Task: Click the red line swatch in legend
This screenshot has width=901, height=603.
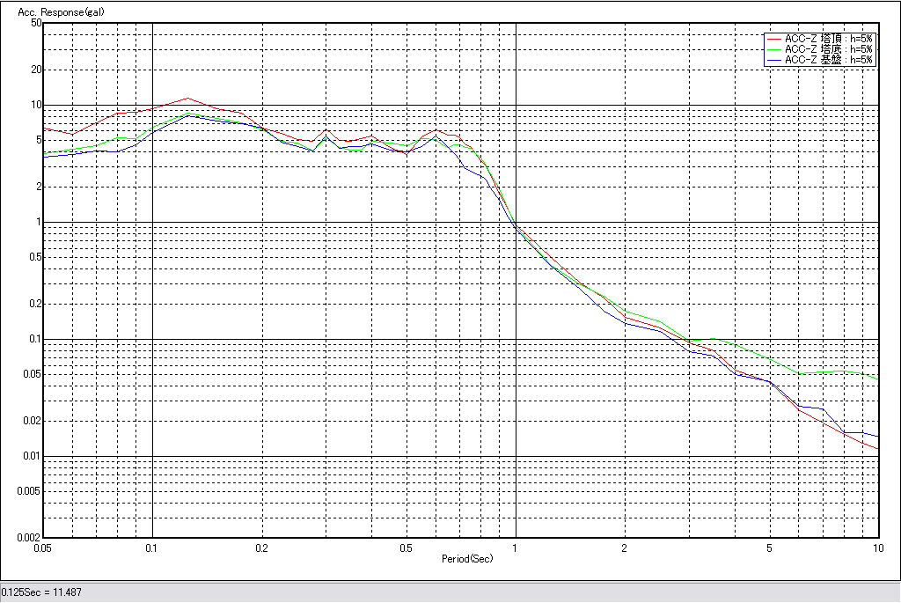Action: tap(774, 39)
